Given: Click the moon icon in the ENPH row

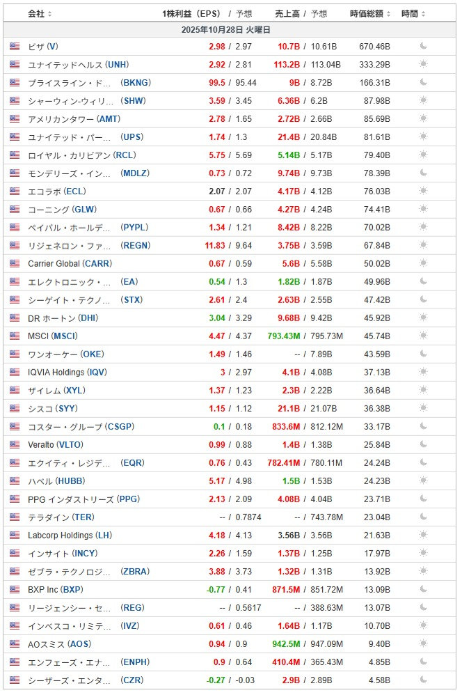Looking at the screenshot, I should [x=423, y=662].
